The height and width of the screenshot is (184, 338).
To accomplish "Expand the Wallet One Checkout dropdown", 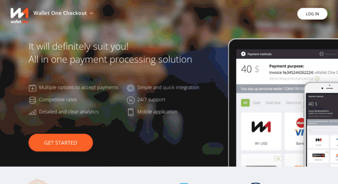I will point(64,13).
